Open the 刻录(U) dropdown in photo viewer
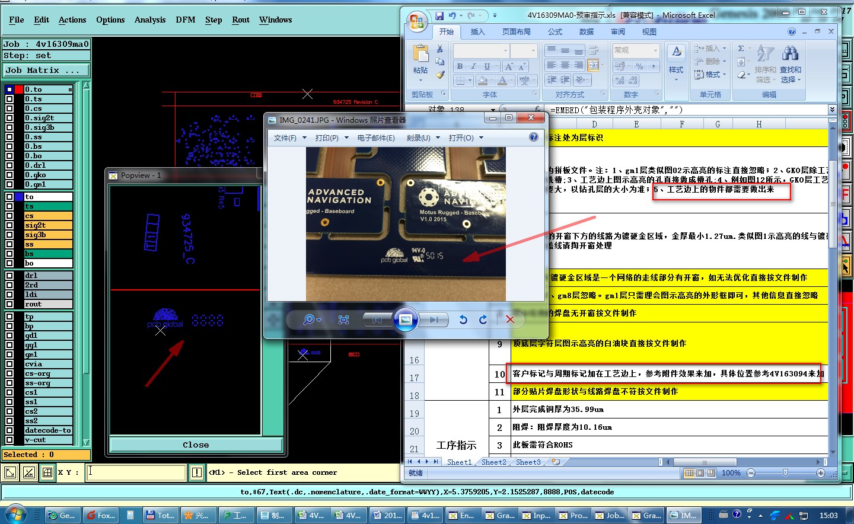This screenshot has width=854, height=524. coord(423,138)
